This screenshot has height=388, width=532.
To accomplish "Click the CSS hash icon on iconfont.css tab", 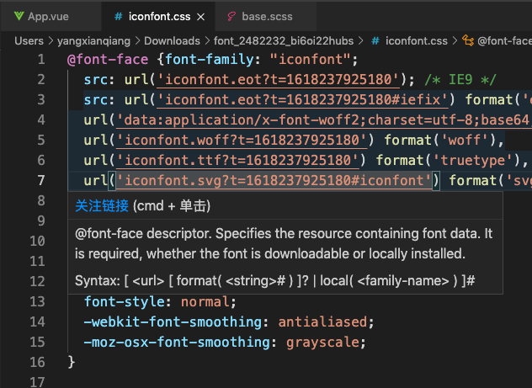I will coord(117,16).
